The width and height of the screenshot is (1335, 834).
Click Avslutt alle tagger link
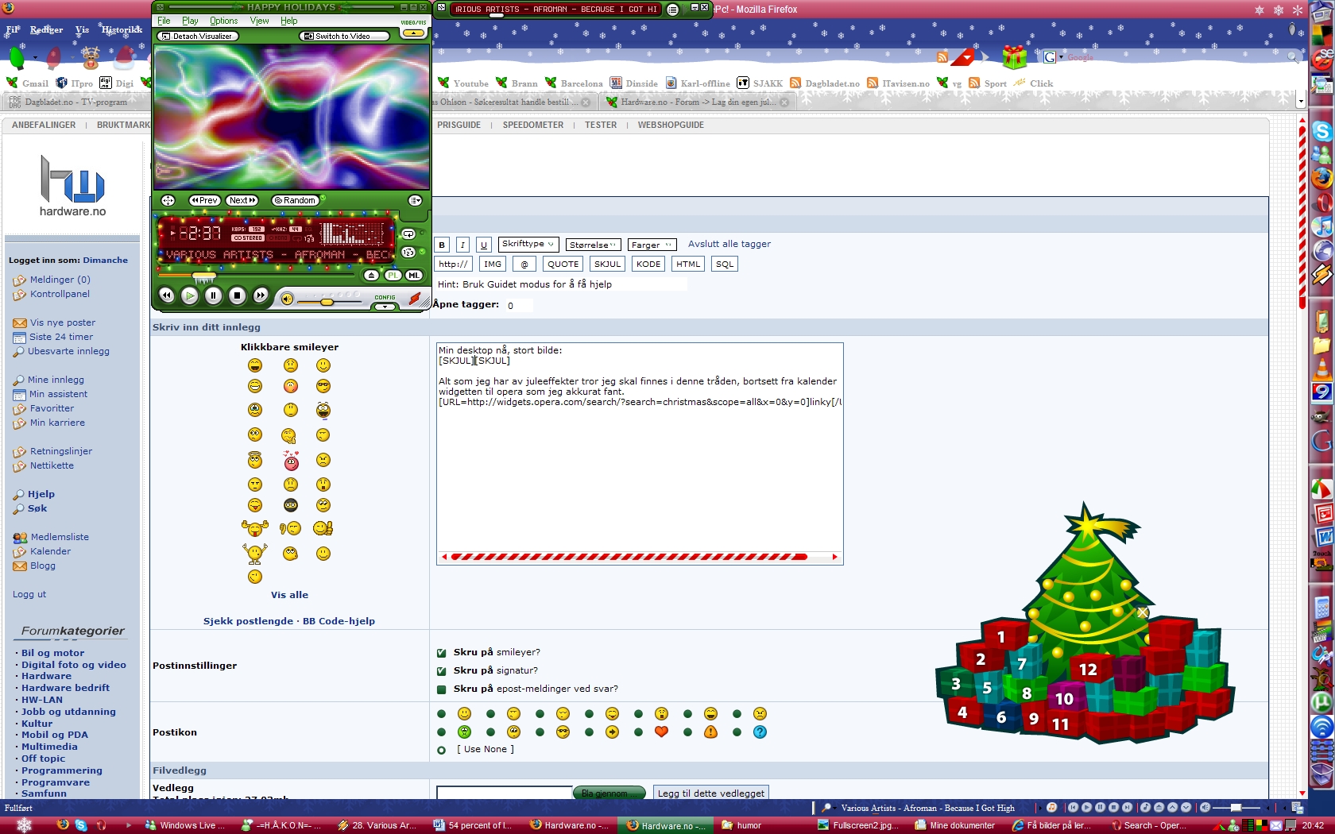729,244
